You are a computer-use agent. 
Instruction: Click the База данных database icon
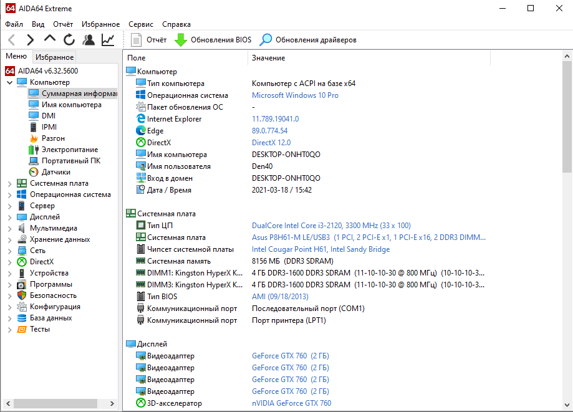22,318
